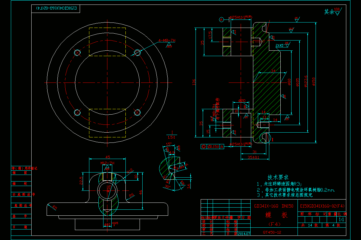
Task: Select the ø20 bore dimension
Action: pos(242,100)
